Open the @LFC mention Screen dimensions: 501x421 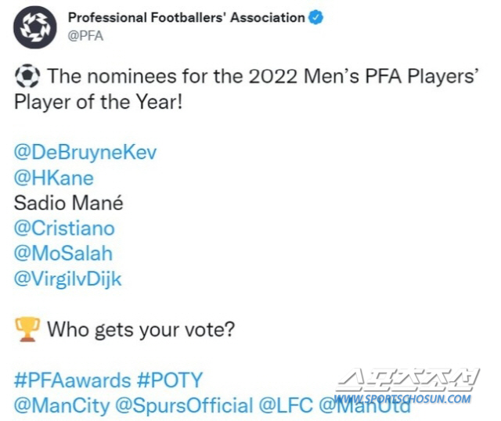coord(286,405)
